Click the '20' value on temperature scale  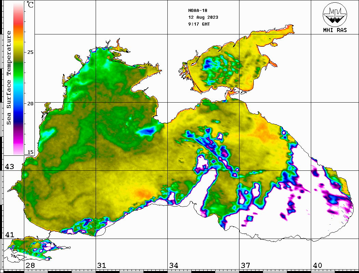click(30, 104)
